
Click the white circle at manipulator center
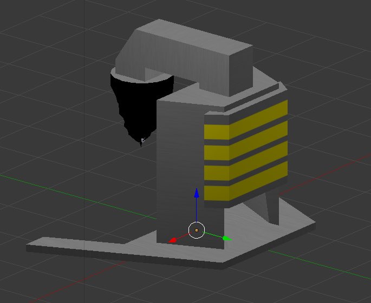click(197, 230)
